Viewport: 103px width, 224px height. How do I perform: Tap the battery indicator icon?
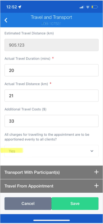95,7
